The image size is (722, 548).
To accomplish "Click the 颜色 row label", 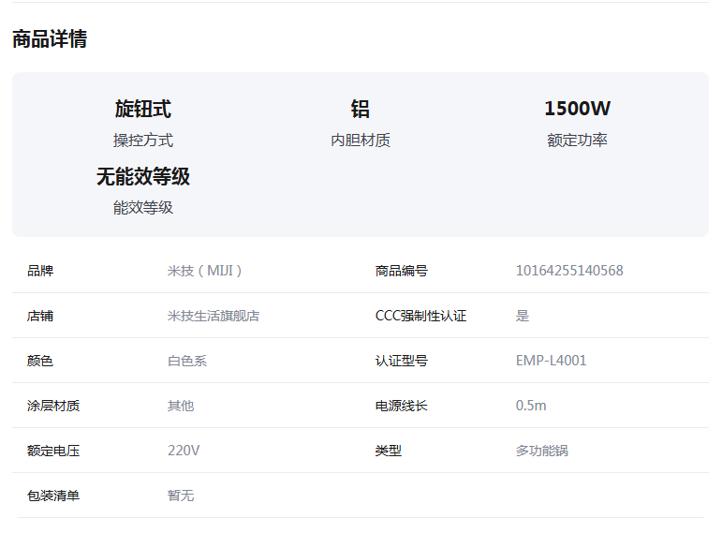I will [40, 361].
